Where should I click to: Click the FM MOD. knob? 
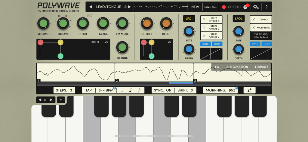122,23
